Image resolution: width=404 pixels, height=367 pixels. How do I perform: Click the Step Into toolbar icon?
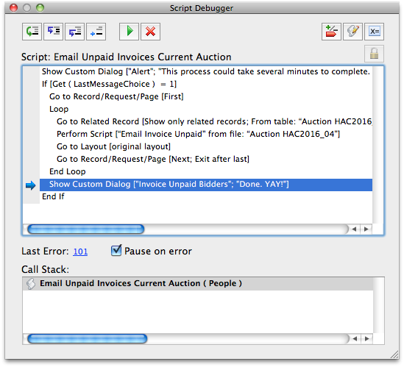click(x=53, y=32)
